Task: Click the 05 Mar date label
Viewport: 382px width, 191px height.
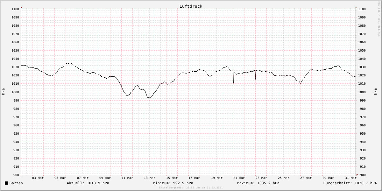Action: tap(60, 178)
